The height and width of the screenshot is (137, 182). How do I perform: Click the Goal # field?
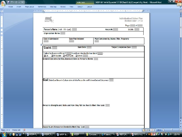tap(55, 48)
